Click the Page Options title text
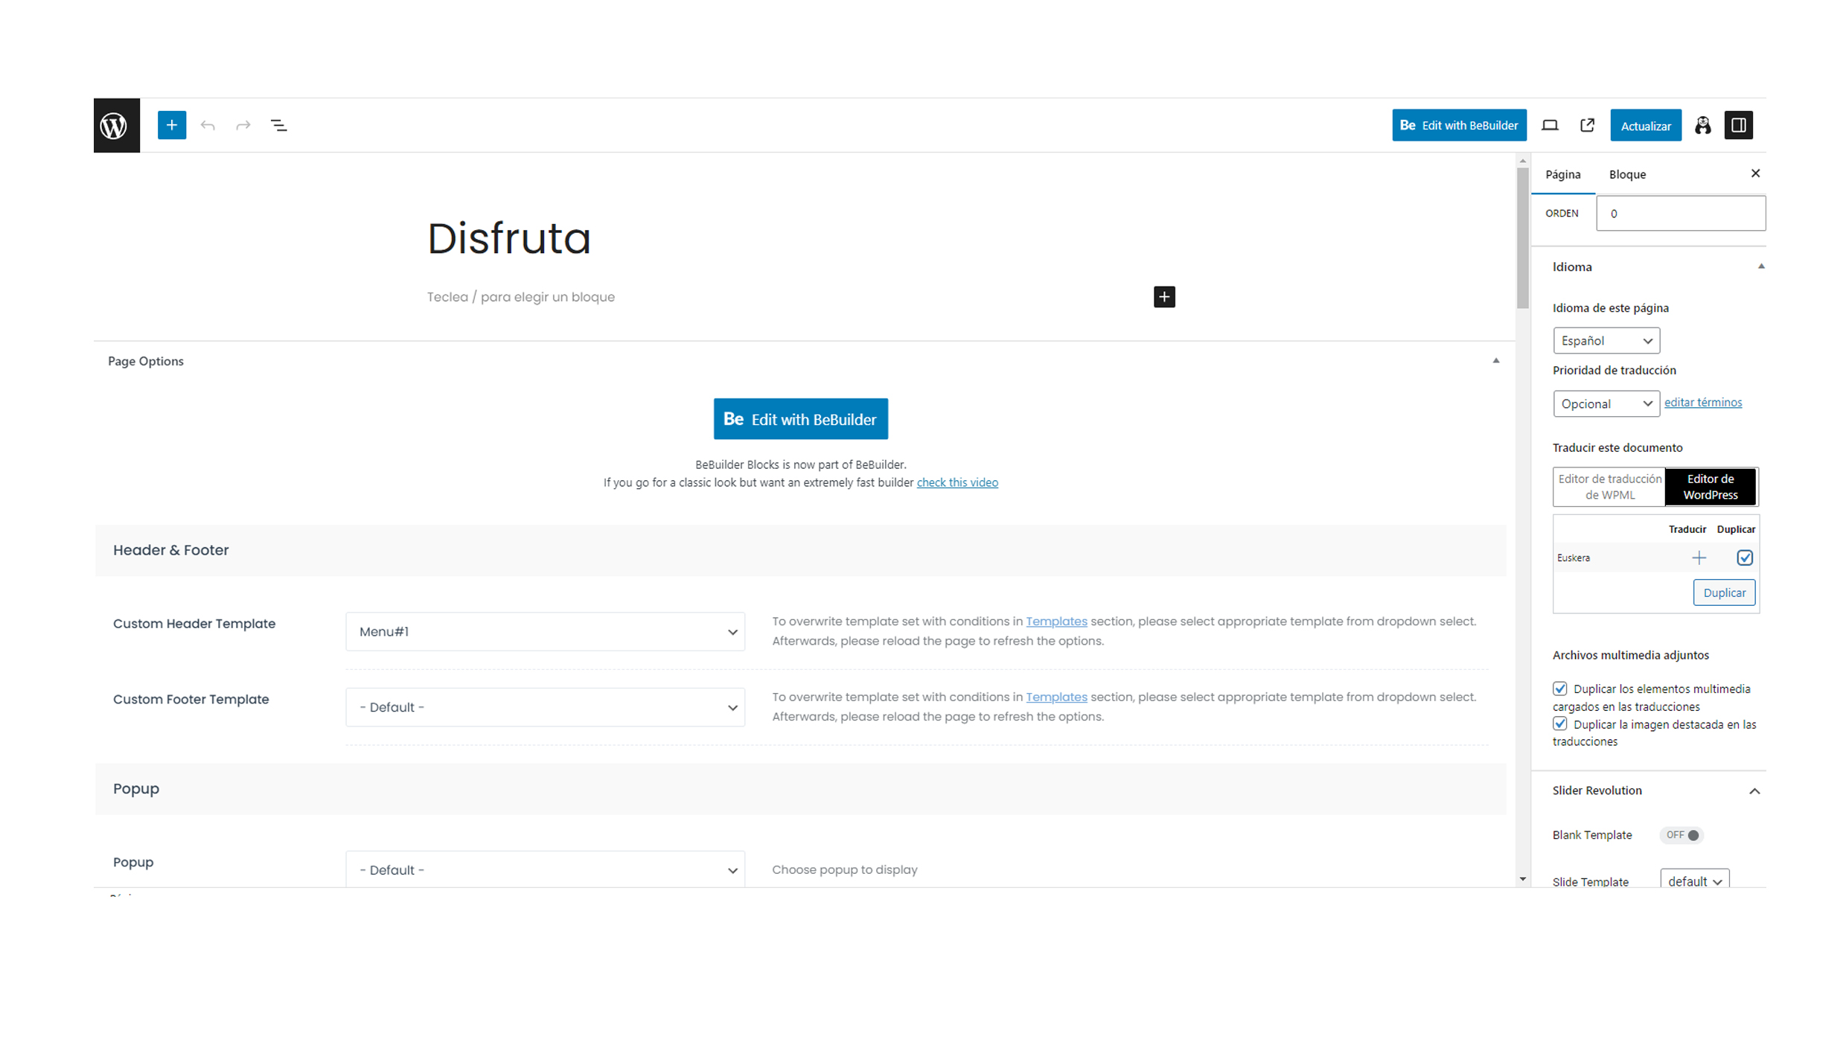The image size is (1846, 1051). pyautogui.click(x=146, y=361)
